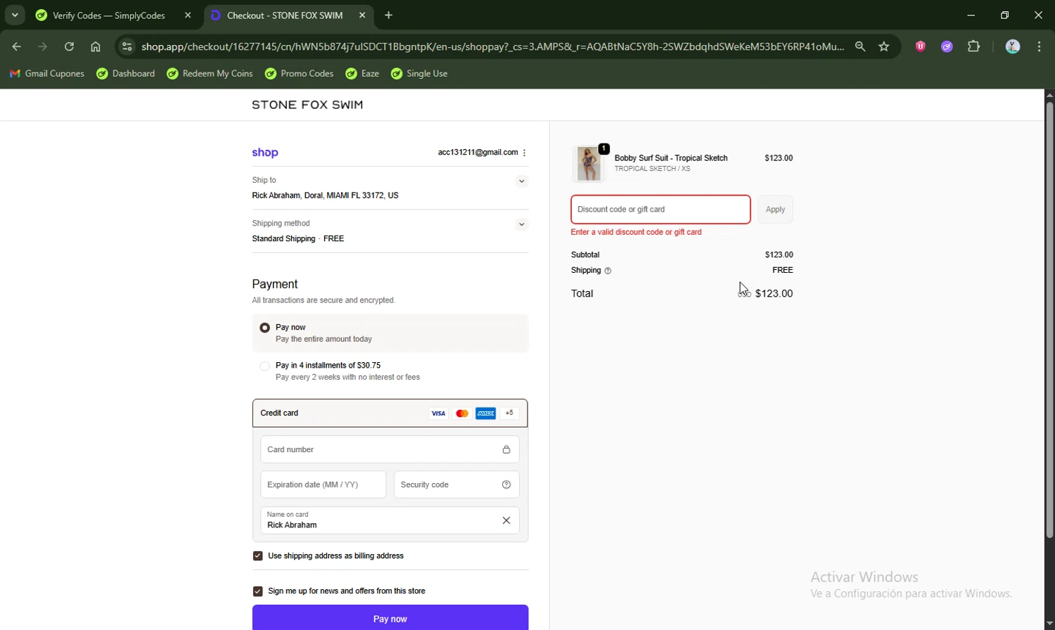Open Eaze bookmark
The width and height of the screenshot is (1055, 630).
tap(362, 73)
